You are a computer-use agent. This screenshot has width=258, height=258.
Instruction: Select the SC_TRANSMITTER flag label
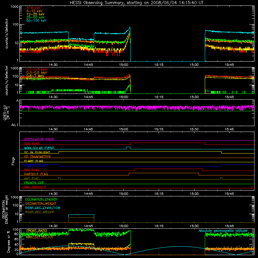(37, 157)
